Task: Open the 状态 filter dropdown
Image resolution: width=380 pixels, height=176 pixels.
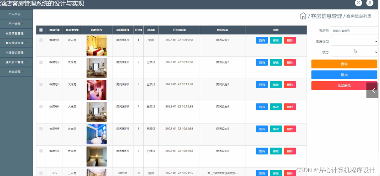Action: [354, 52]
